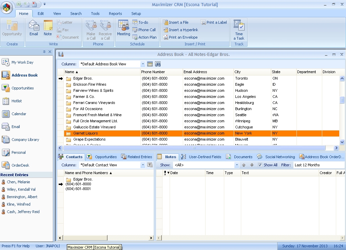Toggle the Show All checkbox

tap(260, 165)
